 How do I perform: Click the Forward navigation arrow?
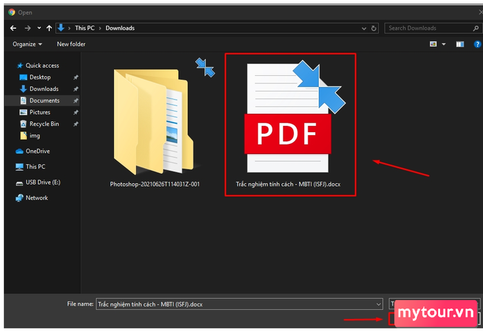point(28,28)
